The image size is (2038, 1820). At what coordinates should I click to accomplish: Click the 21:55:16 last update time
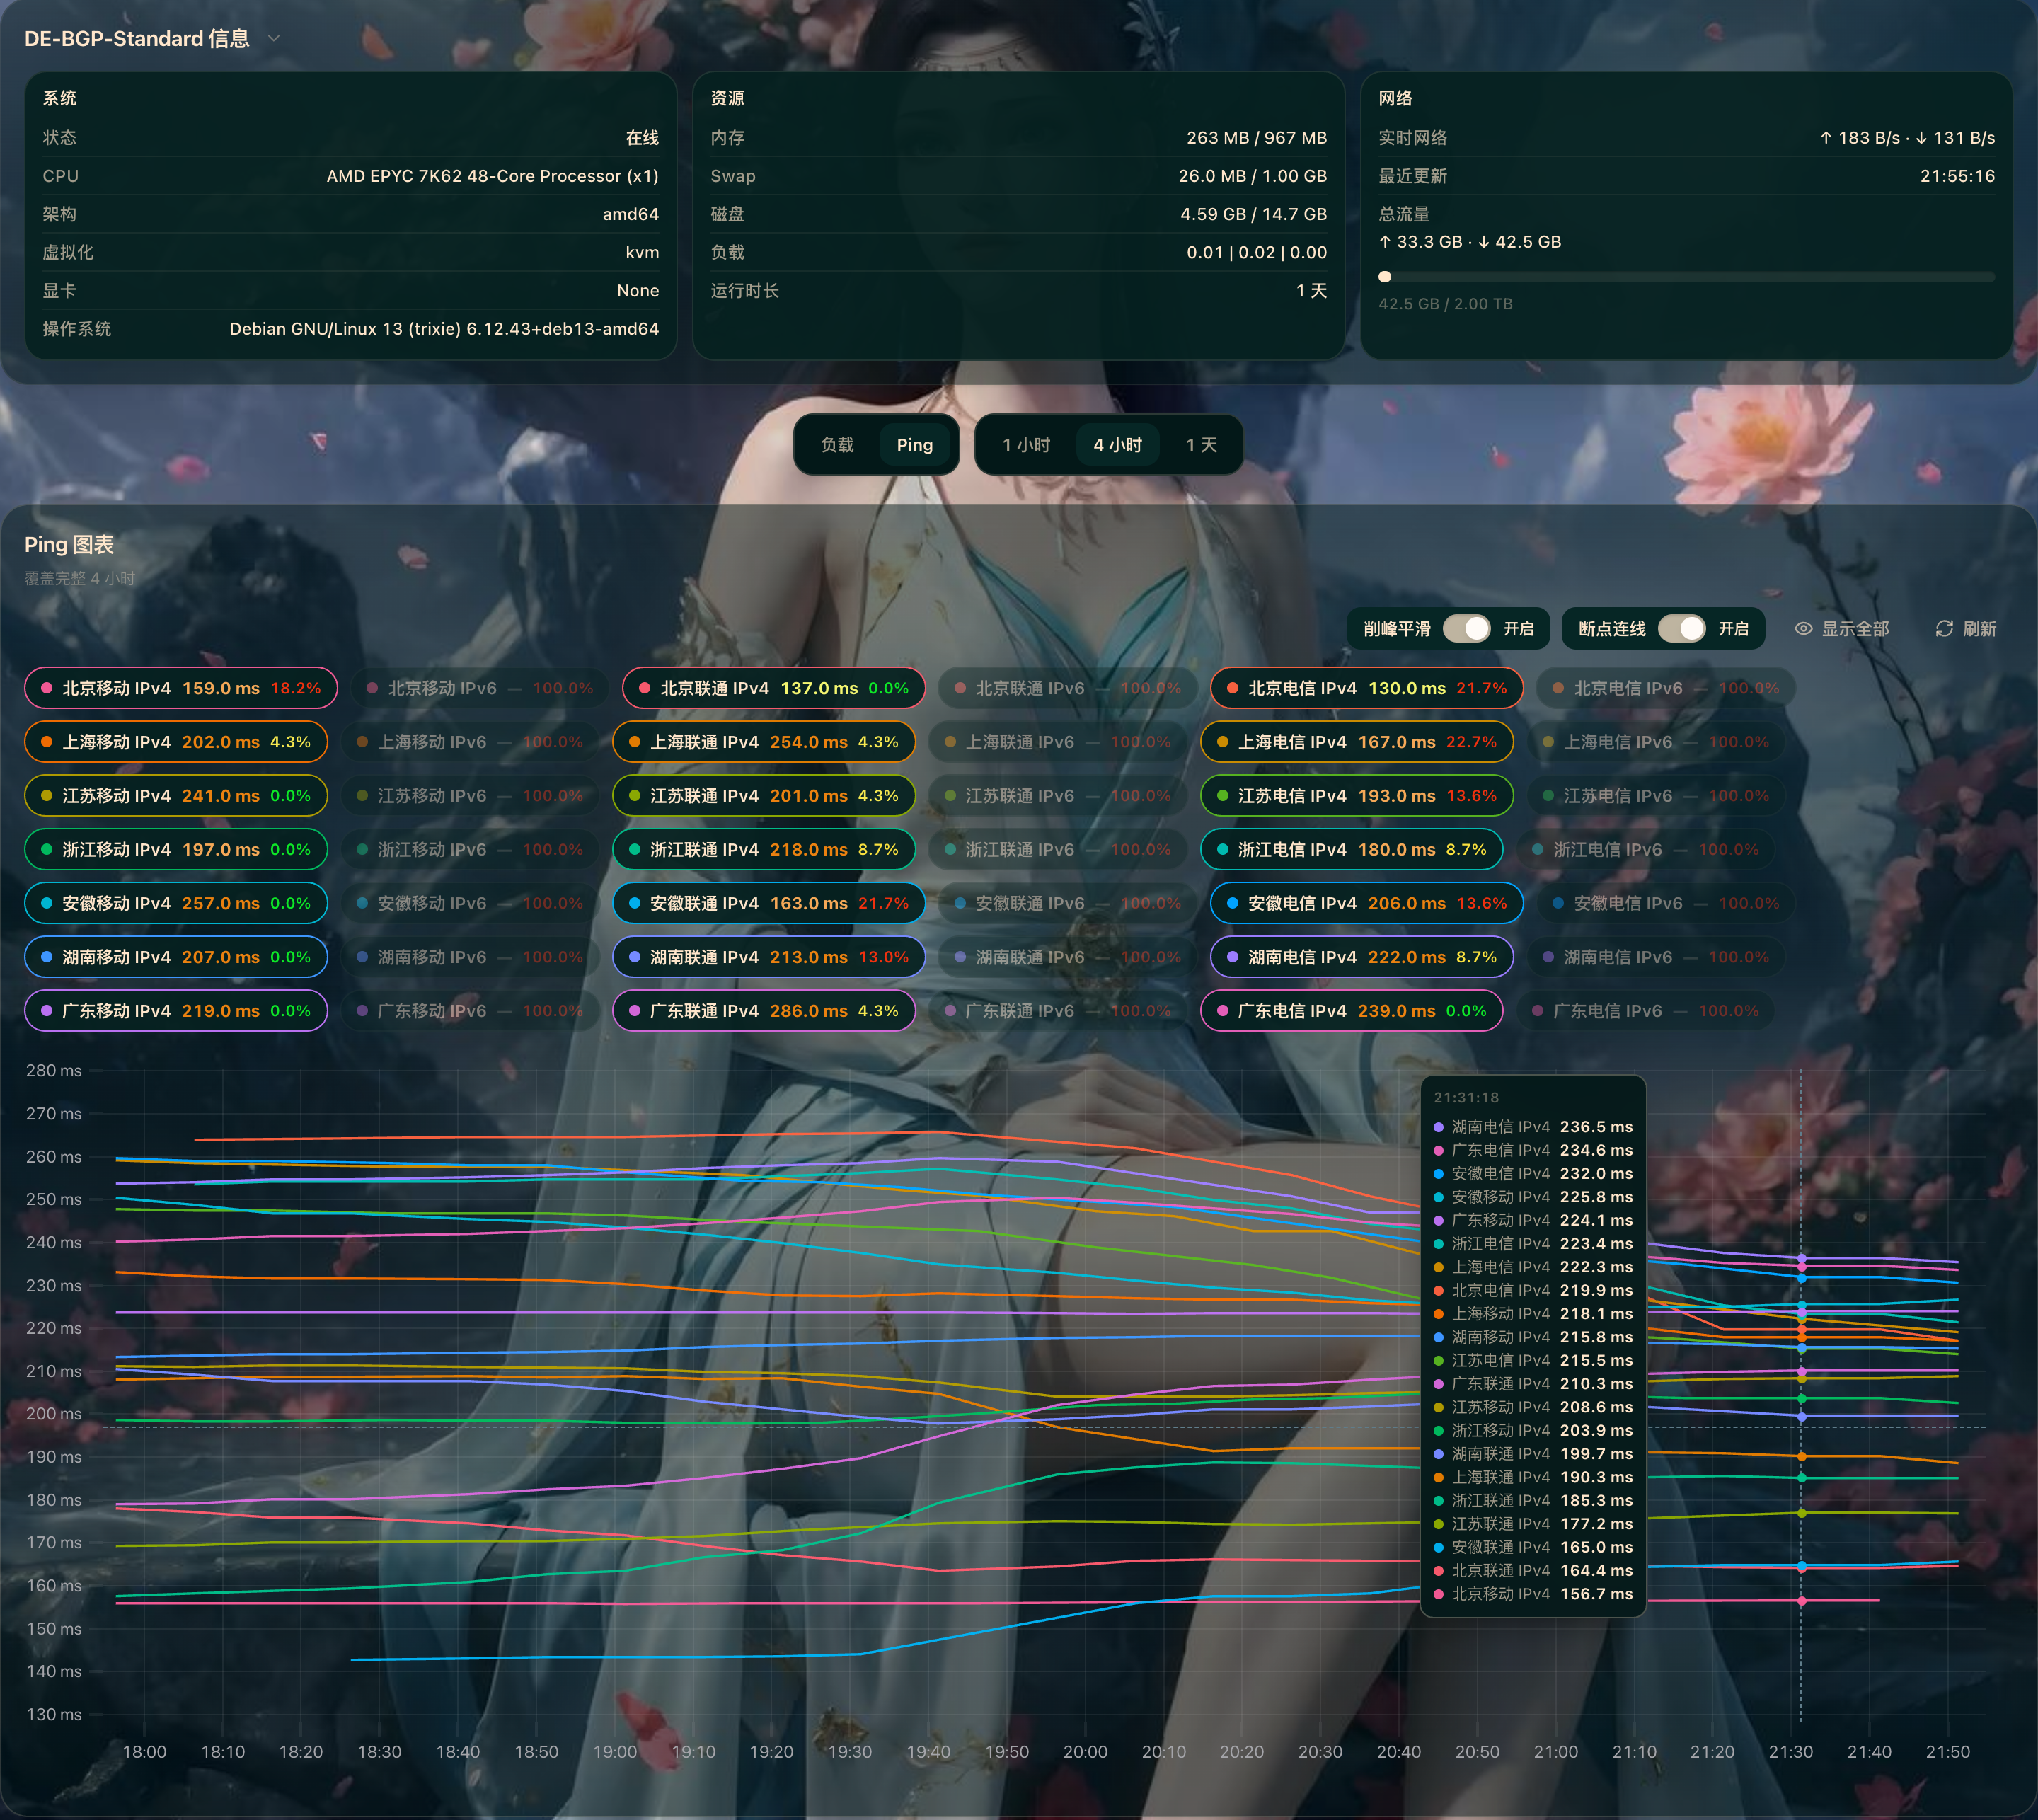(1957, 176)
